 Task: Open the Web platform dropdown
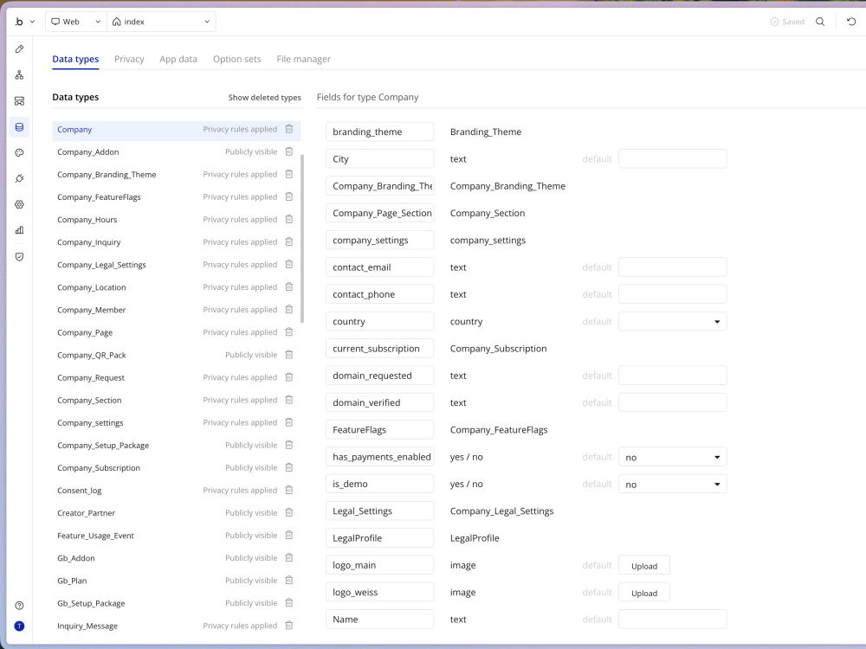tap(75, 22)
